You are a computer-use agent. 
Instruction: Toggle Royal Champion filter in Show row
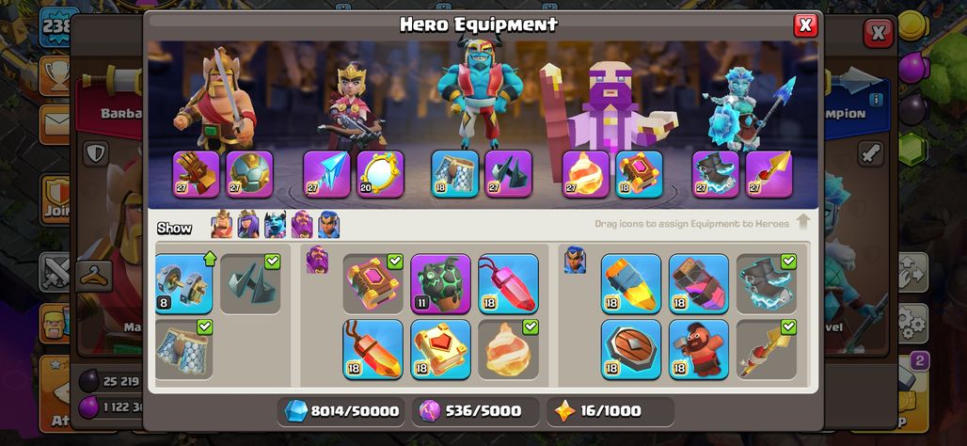(x=328, y=225)
